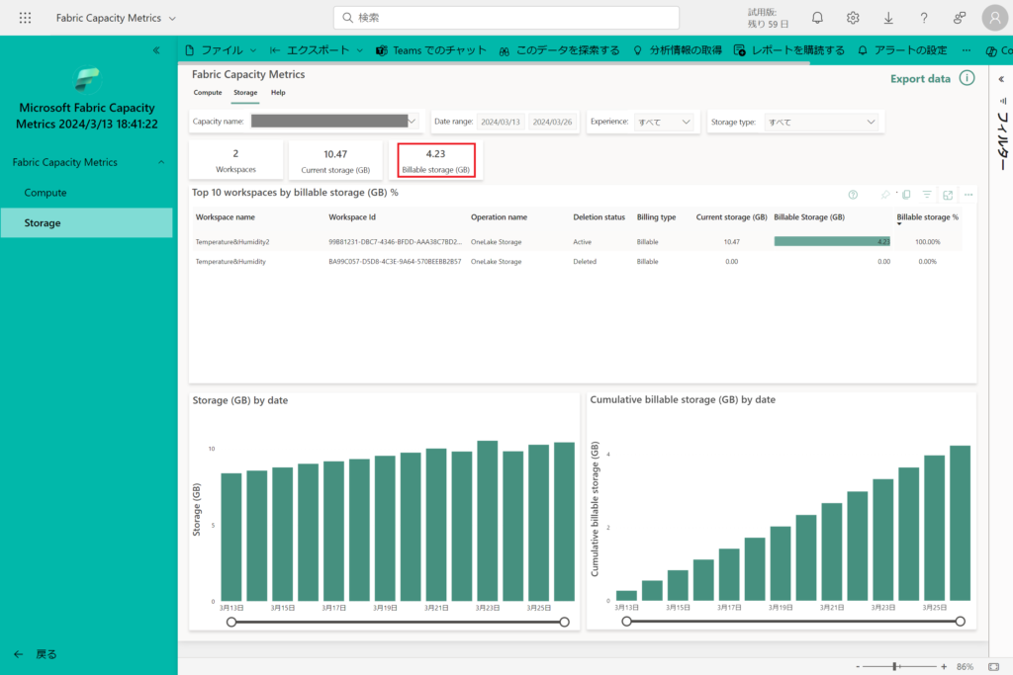Screen dimensions: 1013x675
Task: Click the Export data button
Action: point(920,79)
